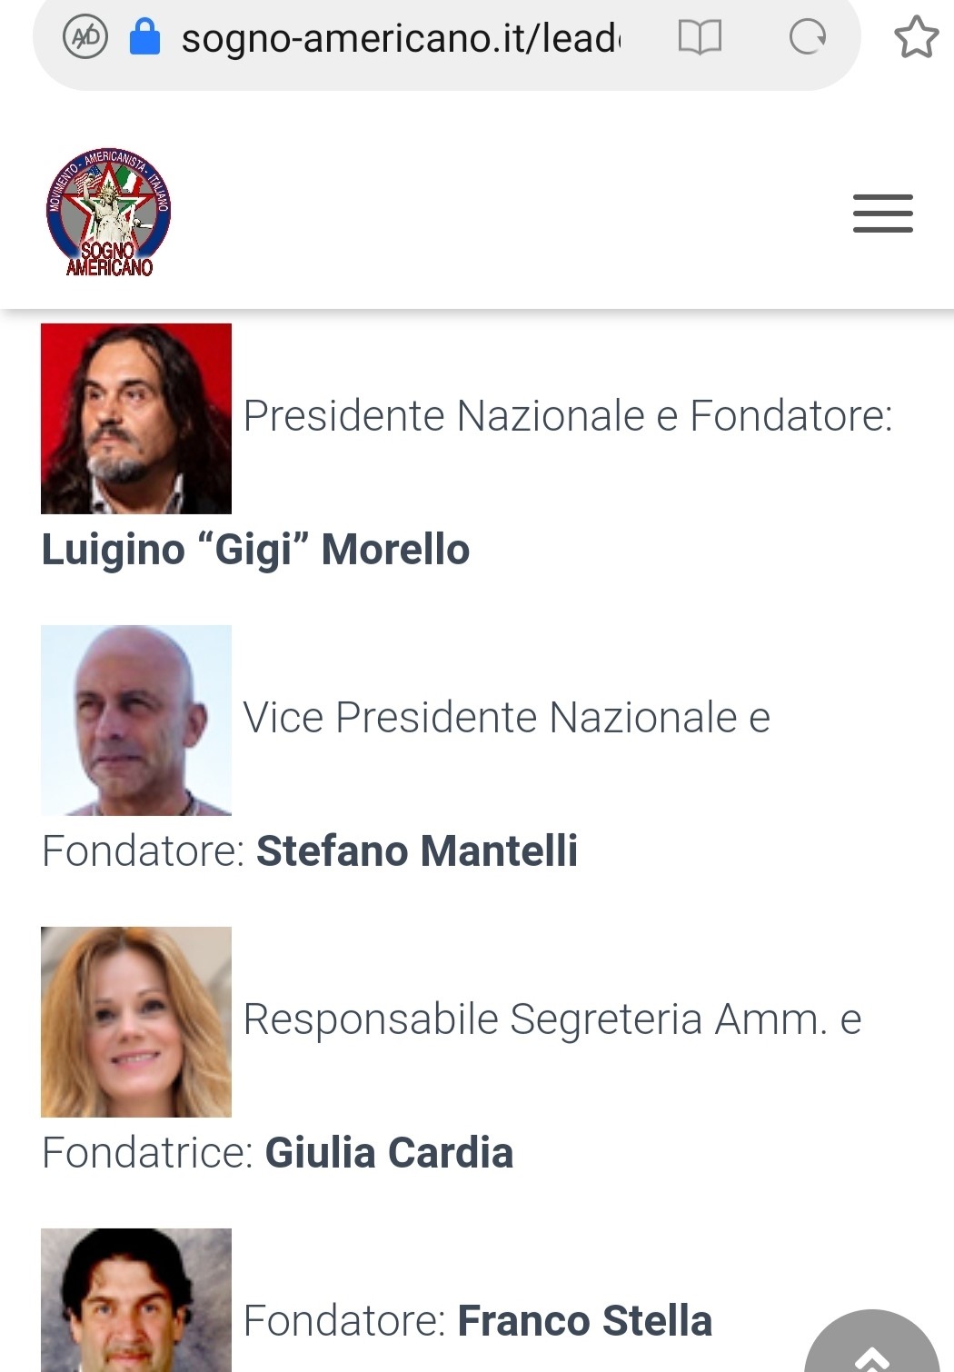
Task: Select the sogno-americano.it URL field
Action: [400, 38]
